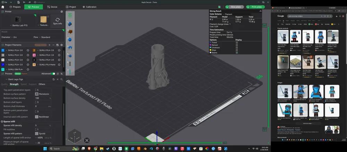Edit filament 8 SUNLU PLA Matte settings icon
The height and width of the screenshot is (152, 347).
point(59,65)
